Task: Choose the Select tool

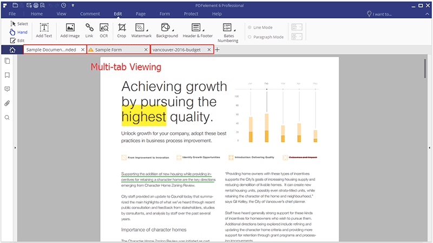Action: tap(19, 24)
